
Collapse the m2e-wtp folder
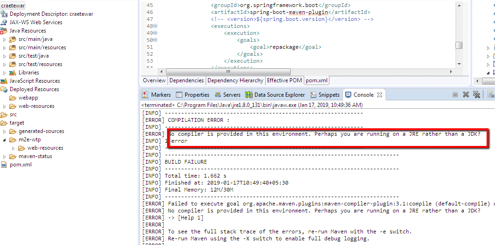pyautogui.click(x=5, y=139)
